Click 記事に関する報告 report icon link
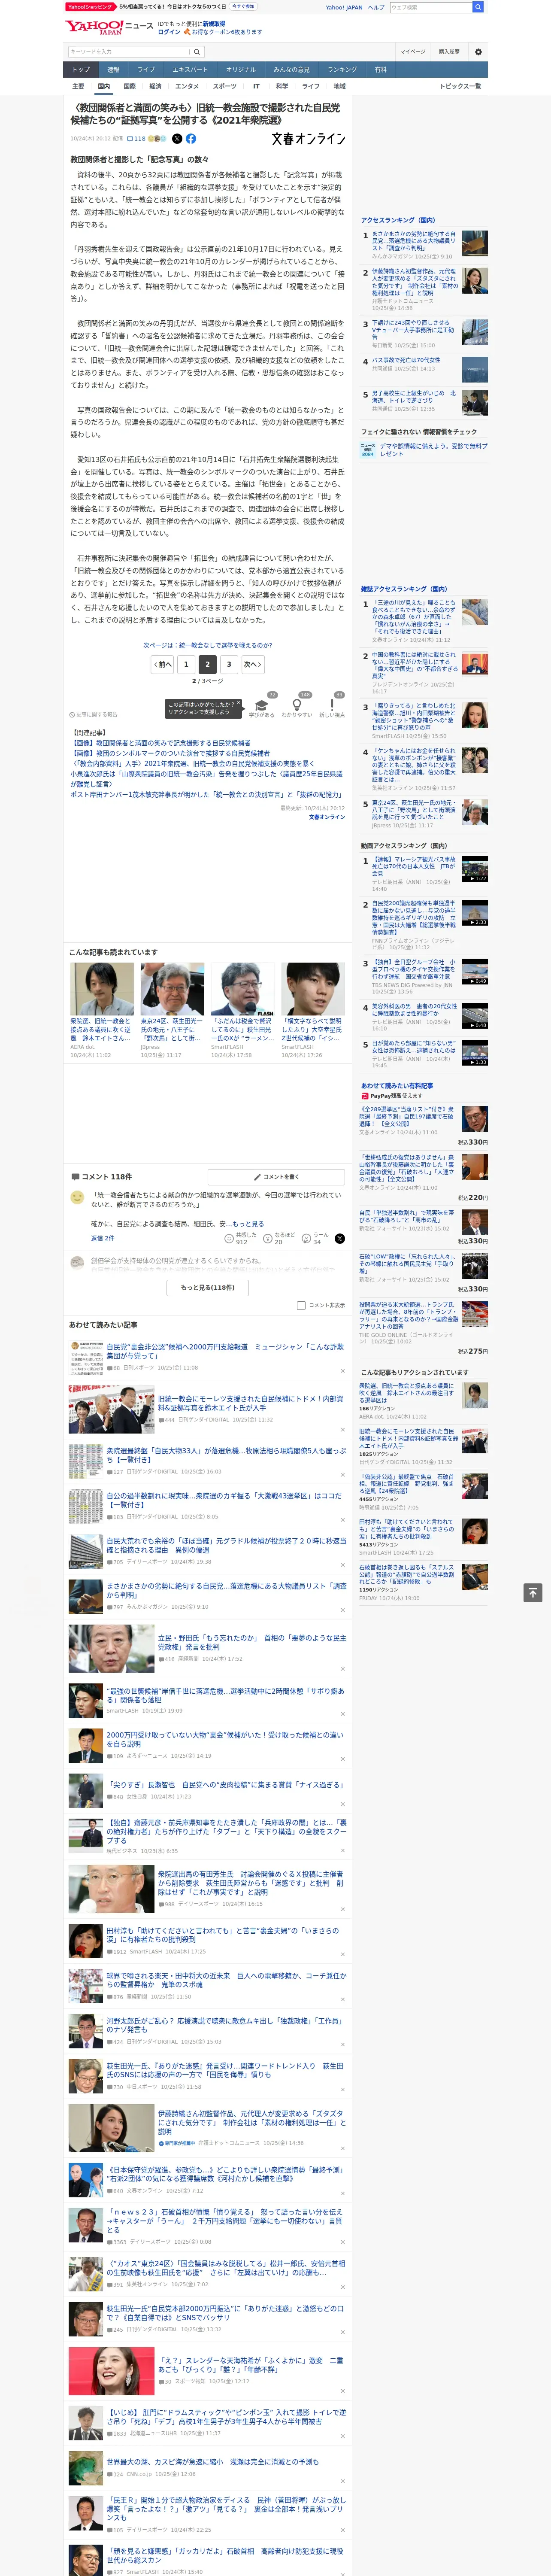 point(93,714)
